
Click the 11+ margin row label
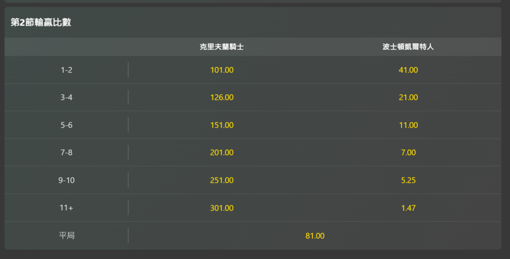point(67,208)
